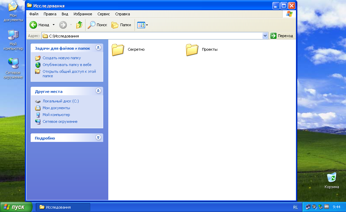Toggle the Папки folder tree pane
Image resolution: width=346 pixels, height=212 pixels.
point(121,25)
